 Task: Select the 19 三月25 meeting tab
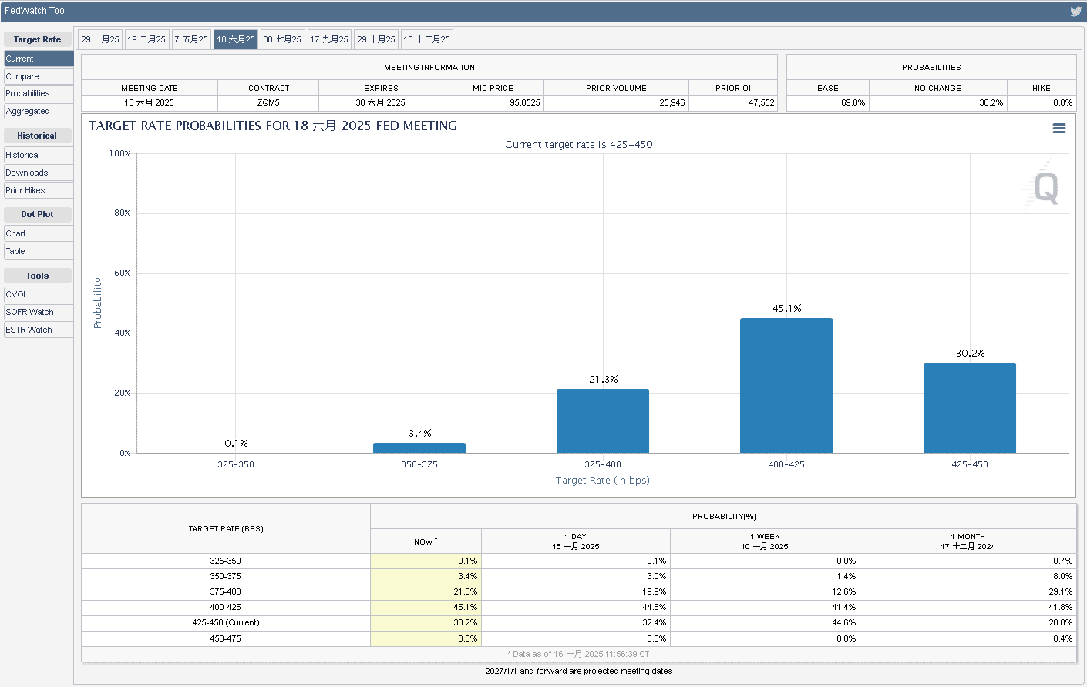coord(146,39)
